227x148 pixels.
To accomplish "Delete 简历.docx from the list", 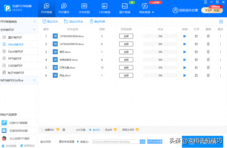I will click(x=208, y=52).
